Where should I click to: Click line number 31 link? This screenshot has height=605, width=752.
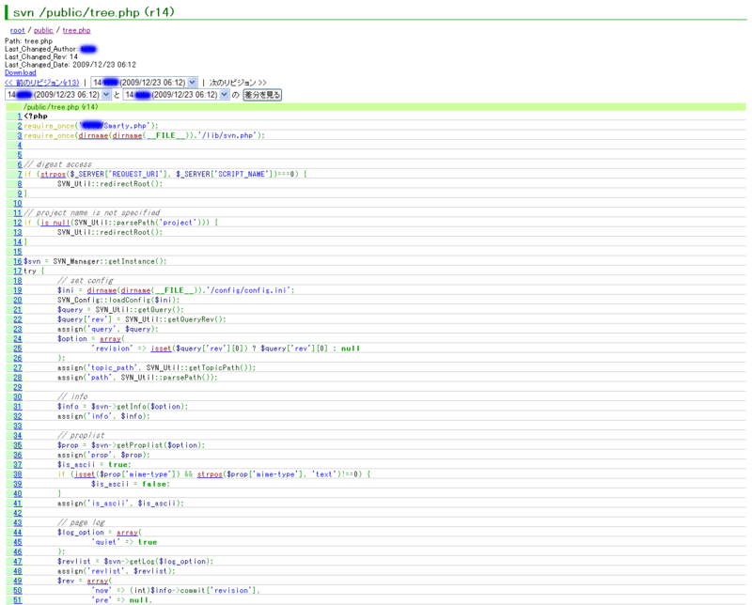click(x=18, y=407)
